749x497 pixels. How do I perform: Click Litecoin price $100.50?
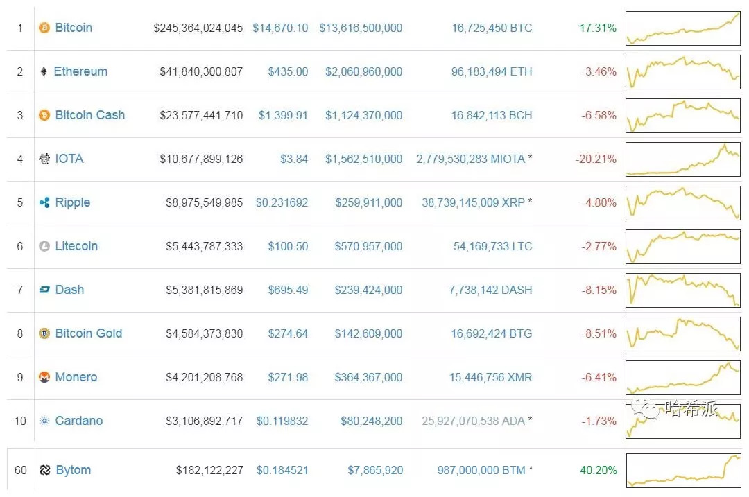pyautogui.click(x=288, y=246)
